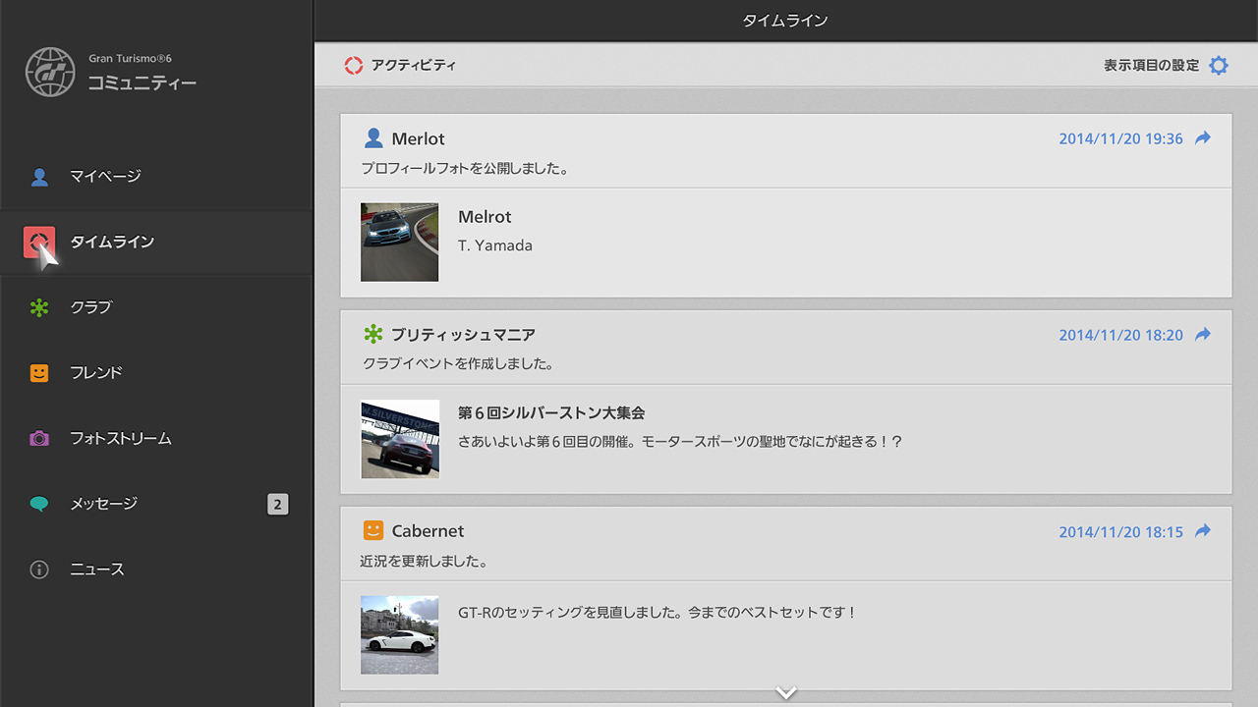Open Merlot's profile photo thumbnail
This screenshot has height=707, width=1258.
pyautogui.click(x=400, y=243)
